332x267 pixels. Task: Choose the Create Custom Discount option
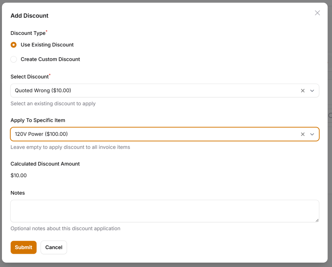14,59
